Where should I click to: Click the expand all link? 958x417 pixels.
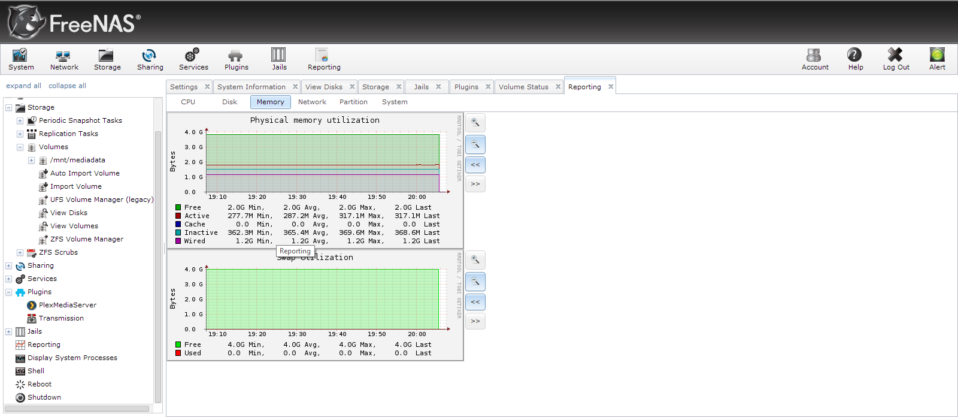tap(23, 86)
